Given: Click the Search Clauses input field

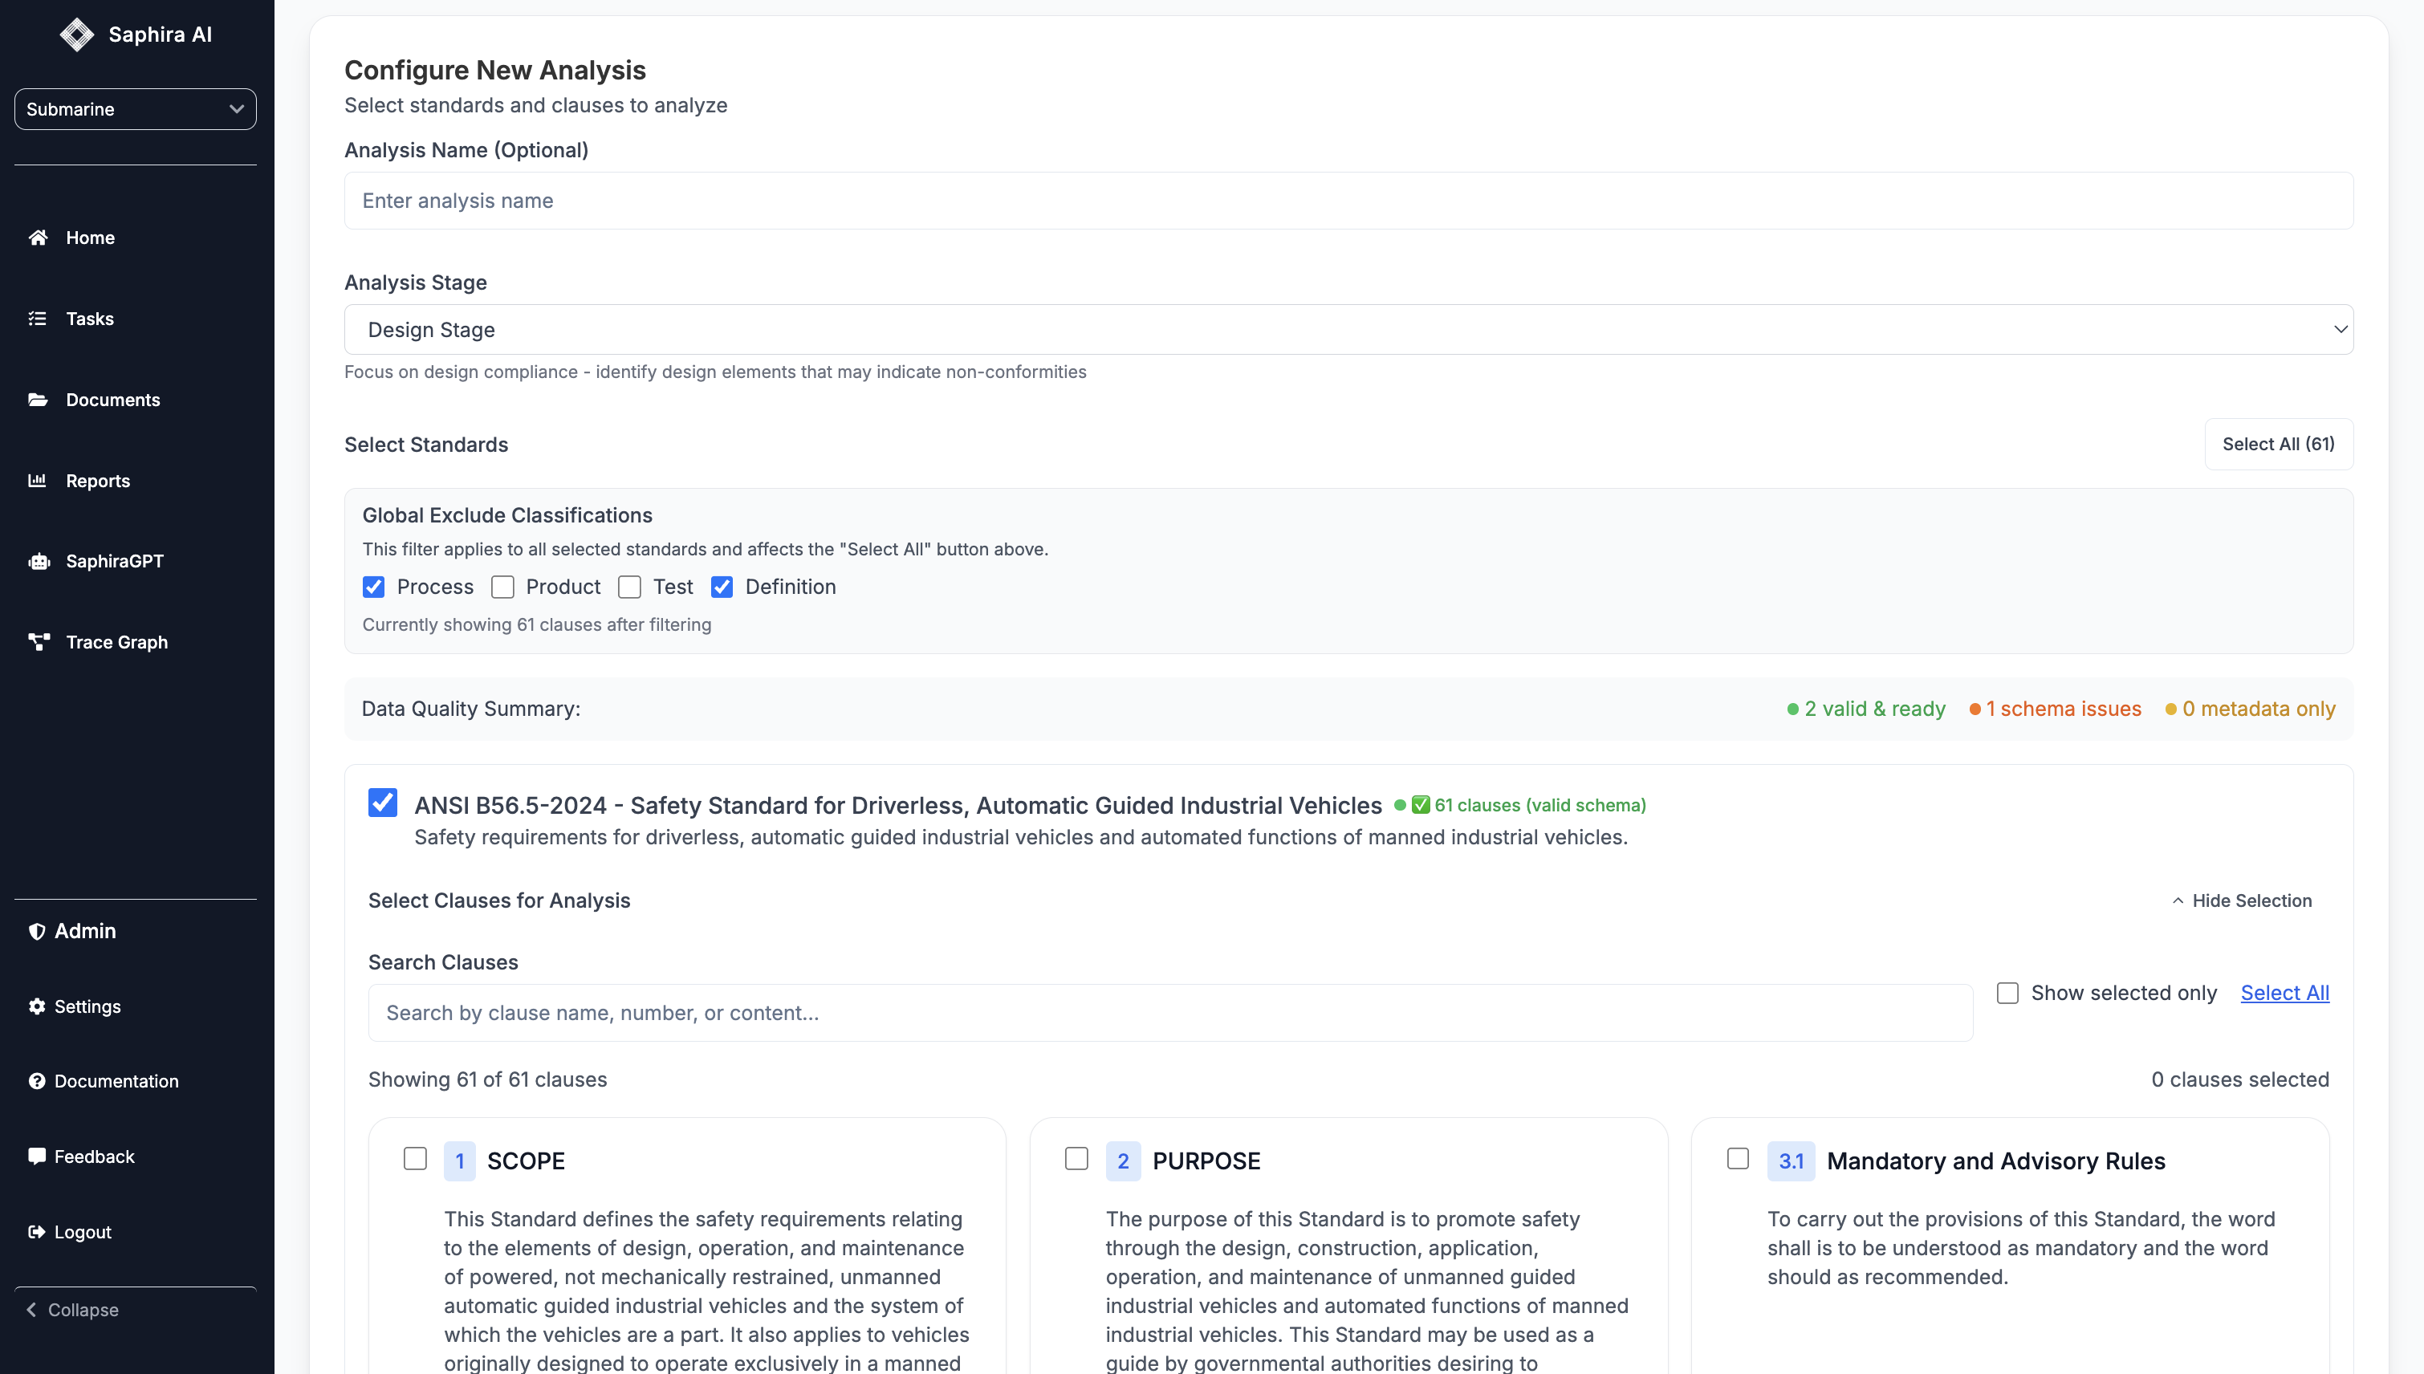Looking at the screenshot, I should pyautogui.click(x=1169, y=1013).
